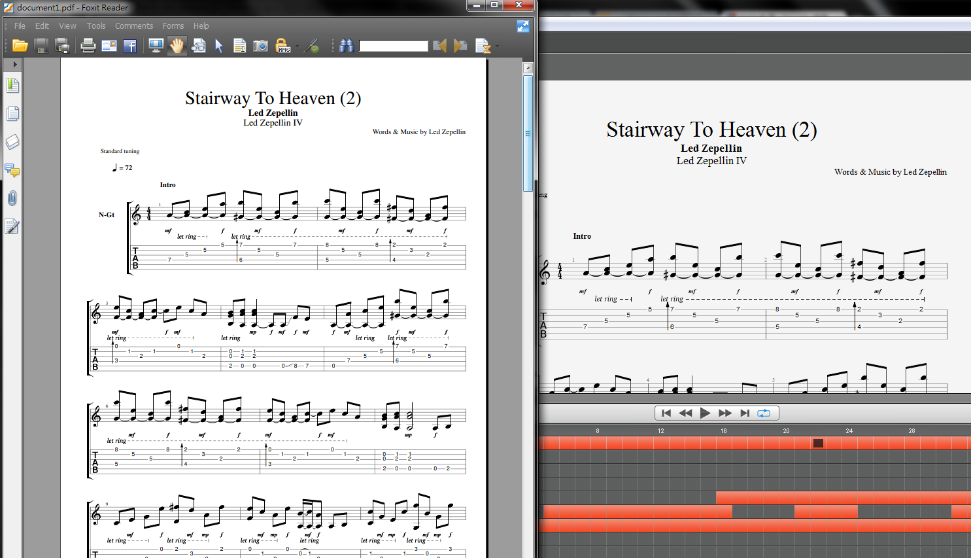Open the RMS padlock dropdown arrow

pyautogui.click(x=297, y=46)
